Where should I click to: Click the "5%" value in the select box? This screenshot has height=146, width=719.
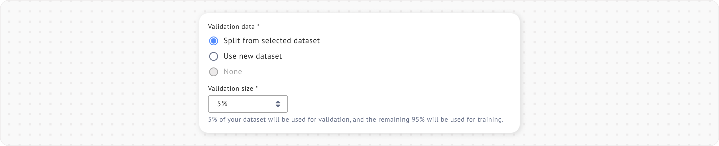pos(222,104)
